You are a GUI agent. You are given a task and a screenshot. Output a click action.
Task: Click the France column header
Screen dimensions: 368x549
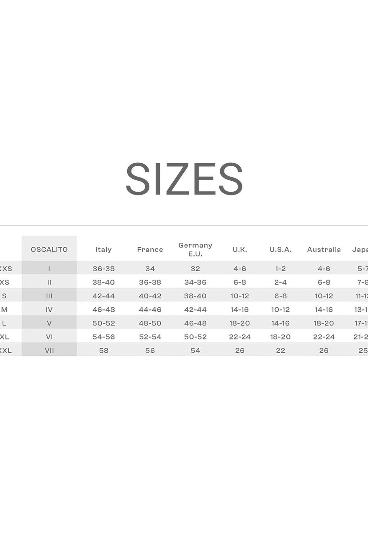150,249
